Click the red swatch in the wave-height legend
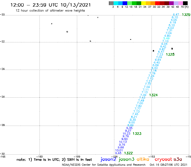This screenshot has width=191, height=167. (157, 3)
